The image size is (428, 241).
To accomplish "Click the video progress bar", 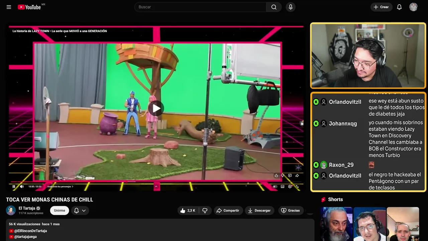I will [156, 182].
